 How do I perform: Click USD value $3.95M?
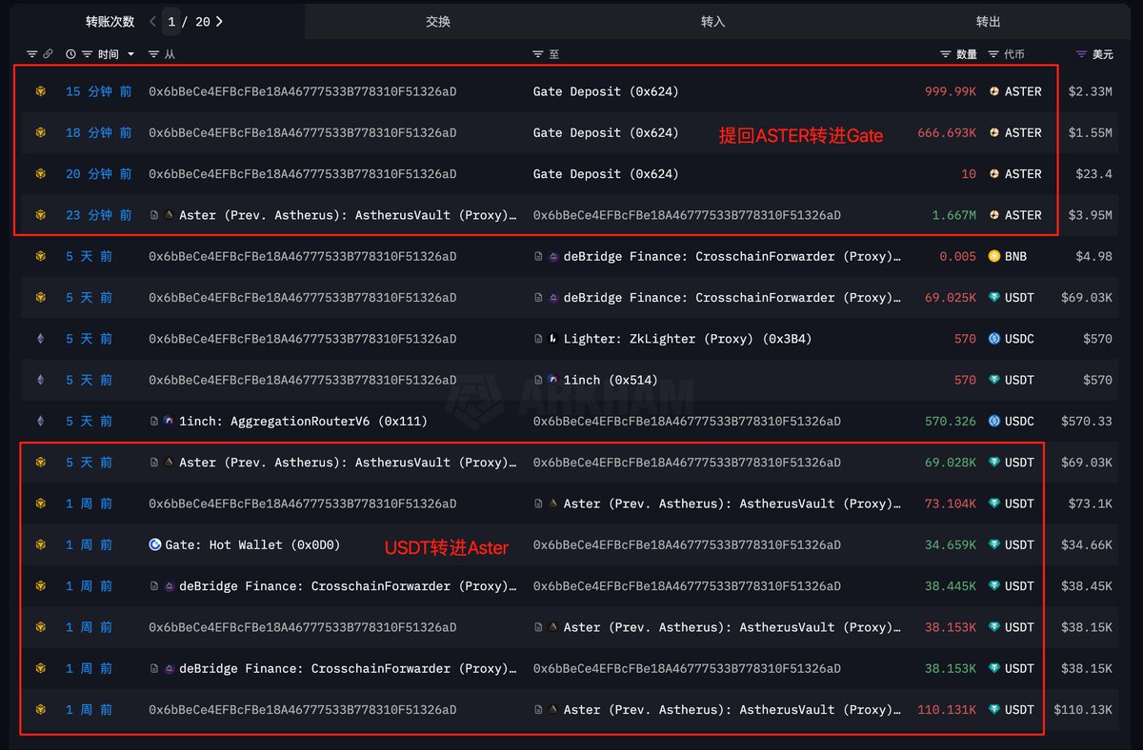(1090, 215)
